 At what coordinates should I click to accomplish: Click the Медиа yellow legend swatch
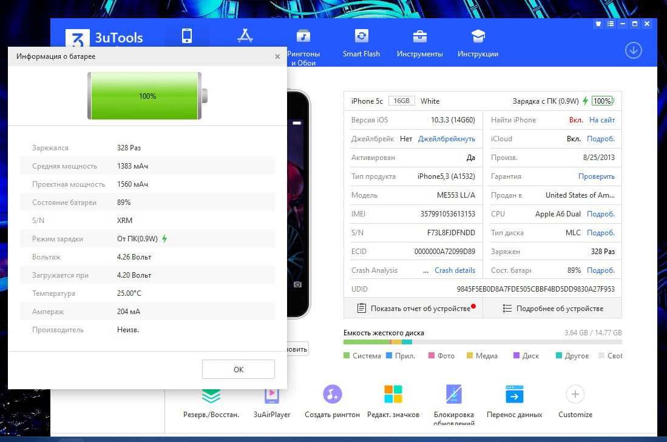click(470, 355)
